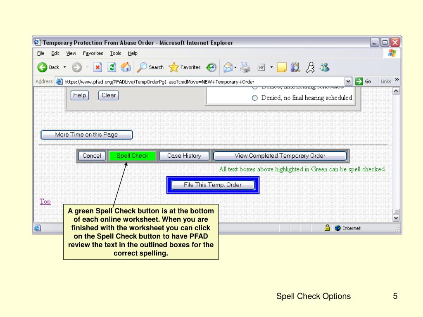Screen dimensions: 423x317
Task: Click the green Spell Check button
Action: 132,156
